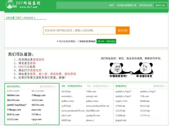Open yyavip20.com link
Screen dimensions: 169x126
click(x=93, y=115)
